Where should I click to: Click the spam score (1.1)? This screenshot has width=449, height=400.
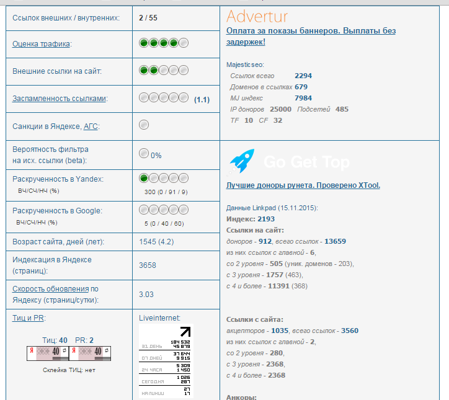click(x=202, y=100)
